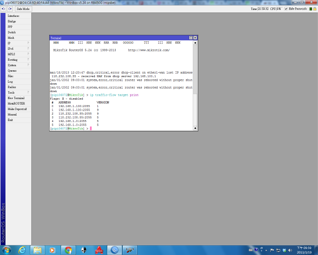Click the Time display in toolbar
Viewport: 318px width, 255px height.
(260, 9)
